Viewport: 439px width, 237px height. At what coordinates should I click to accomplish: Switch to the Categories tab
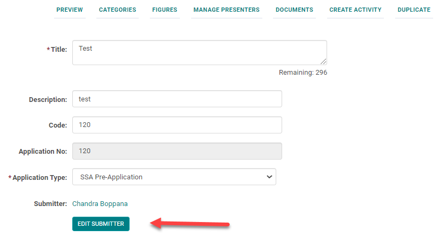click(x=117, y=10)
